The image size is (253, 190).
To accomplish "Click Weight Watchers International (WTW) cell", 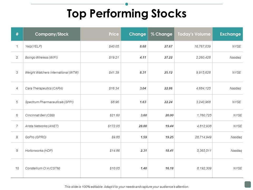I will click(52, 72).
